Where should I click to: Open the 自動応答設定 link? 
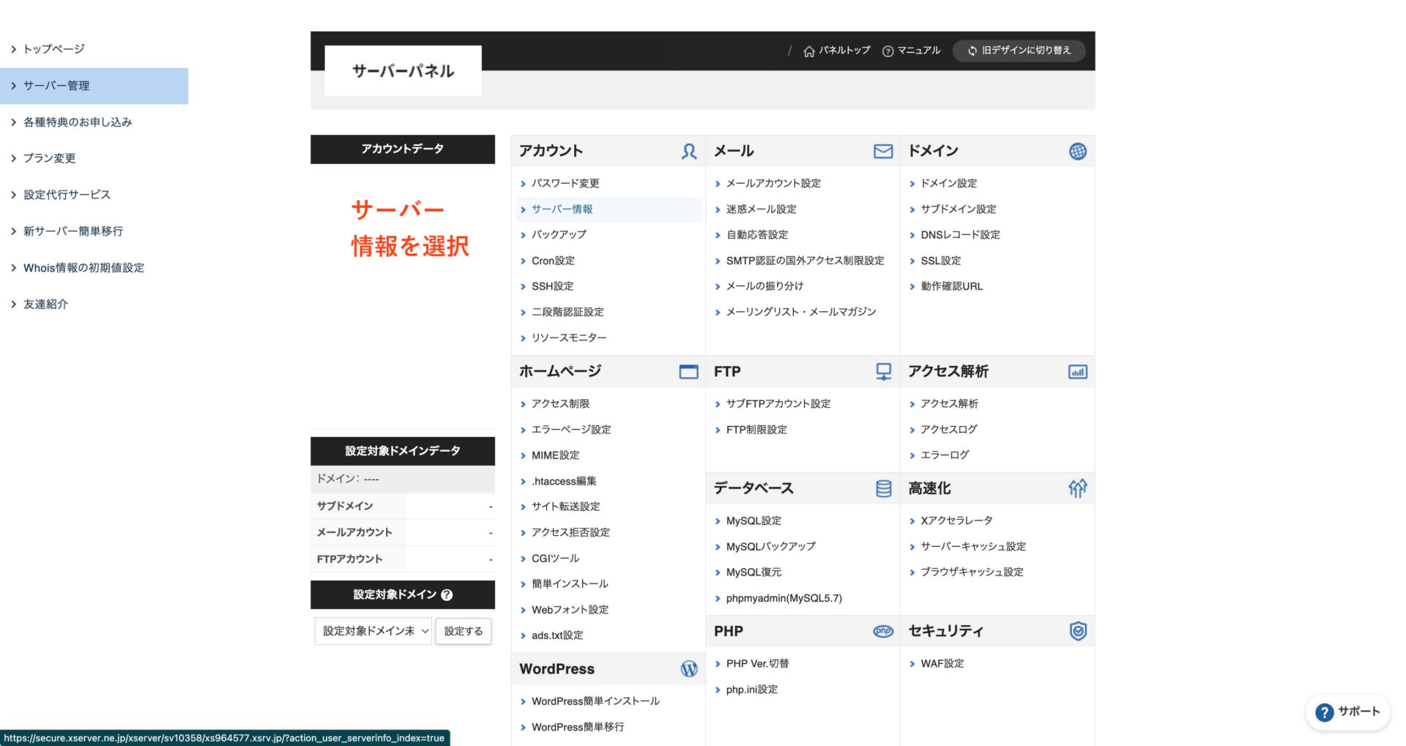[757, 235]
